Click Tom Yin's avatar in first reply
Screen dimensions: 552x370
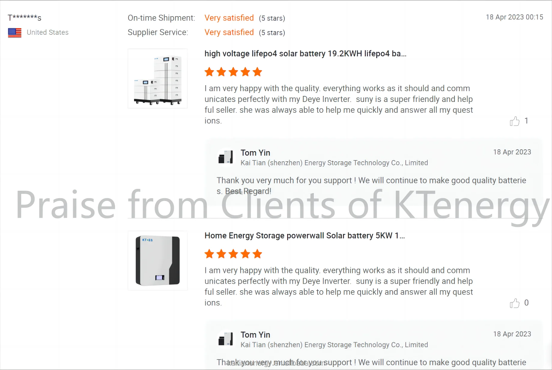tap(226, 157)
